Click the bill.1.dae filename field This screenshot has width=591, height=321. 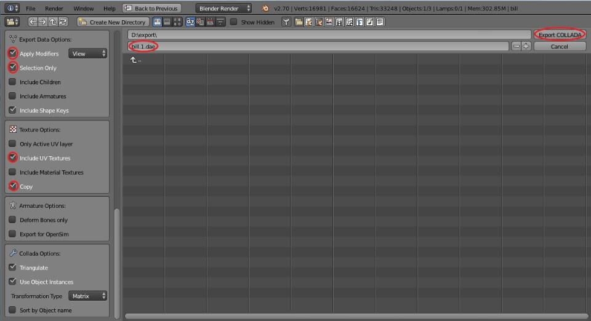[318, 46]
